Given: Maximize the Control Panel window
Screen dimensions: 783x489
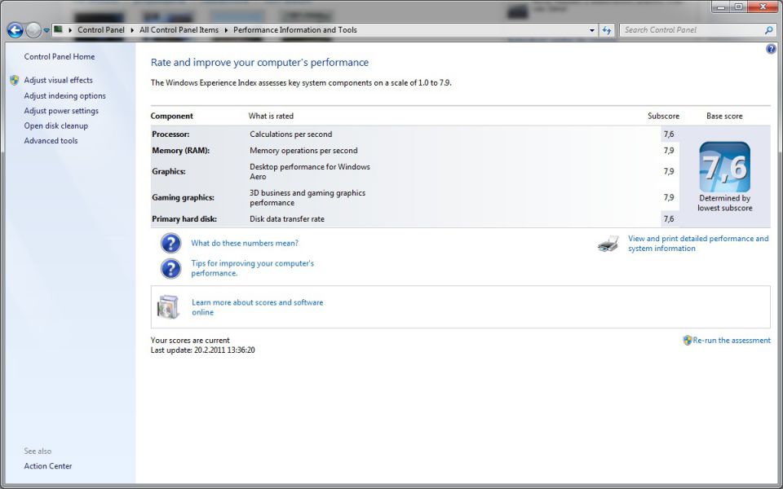Looking at the screenshot, I should click(738, 7).
